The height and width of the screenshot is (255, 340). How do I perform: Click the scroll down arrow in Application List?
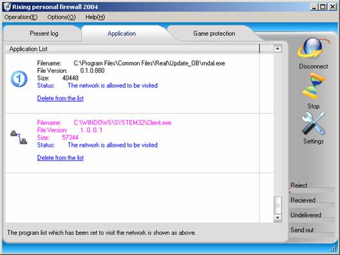[278, 217]
